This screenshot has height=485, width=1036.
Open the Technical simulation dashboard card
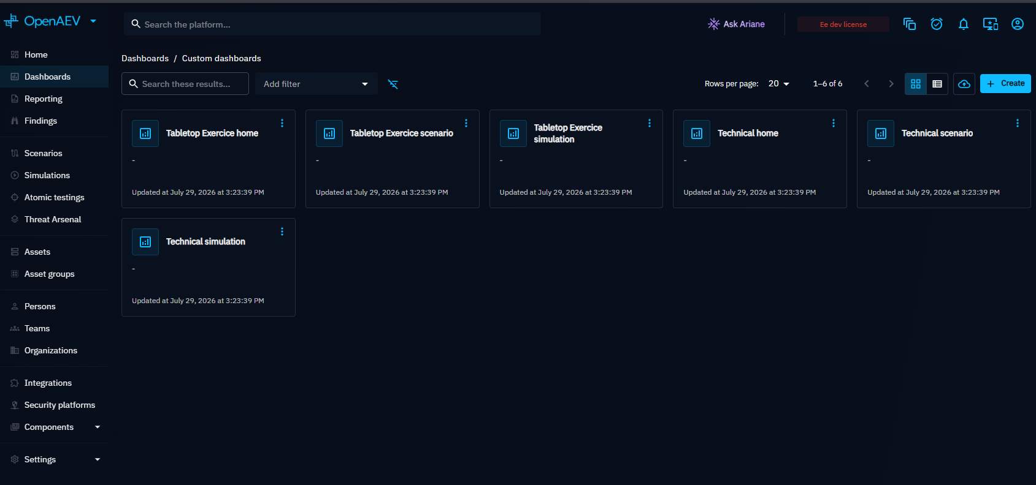pos(209,268)
